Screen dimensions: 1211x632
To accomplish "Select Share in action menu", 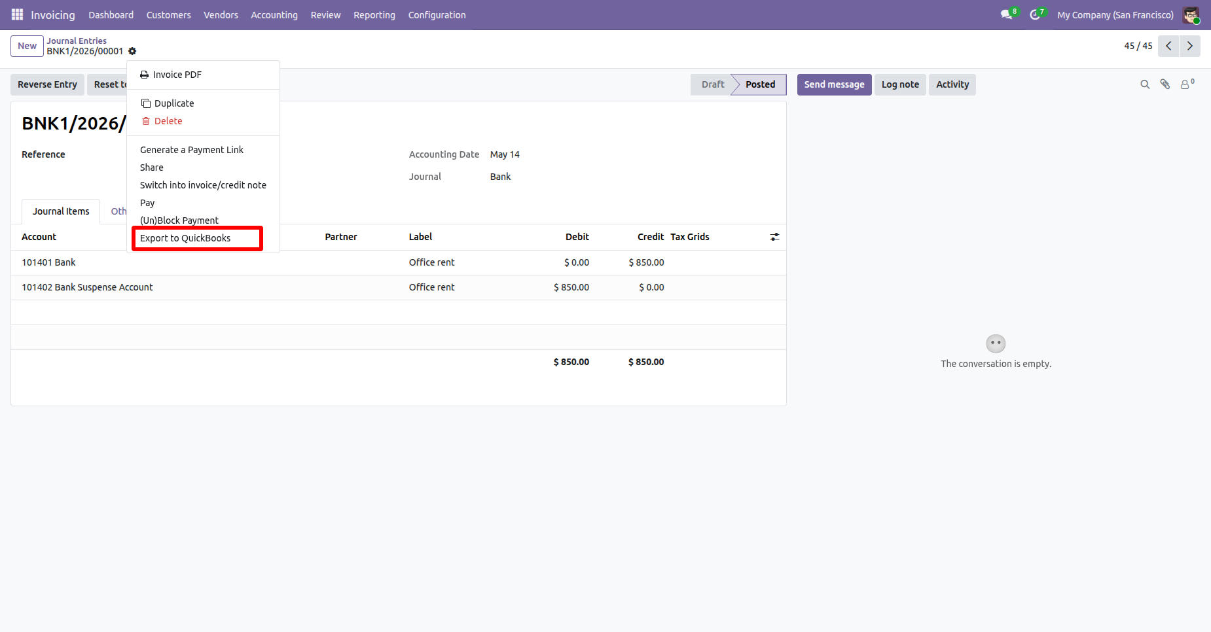I will tap(203, 167).
